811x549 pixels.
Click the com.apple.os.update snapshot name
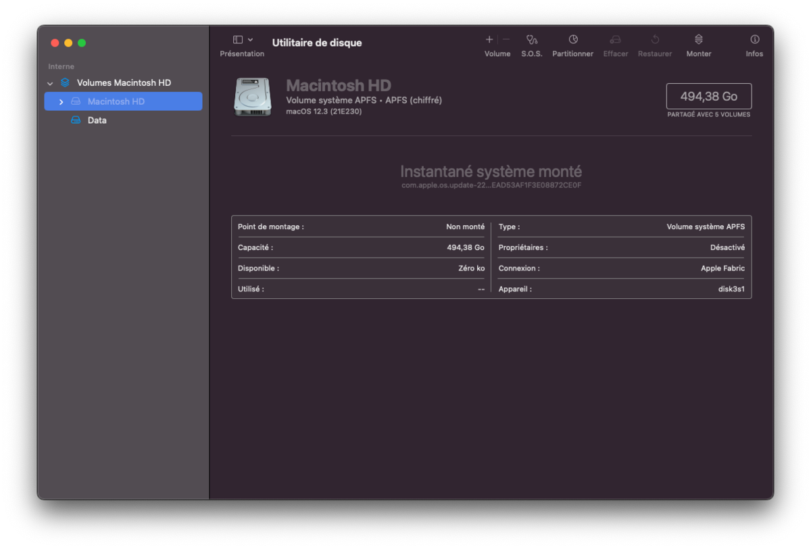pyautogui.click(x=491, y=185)
